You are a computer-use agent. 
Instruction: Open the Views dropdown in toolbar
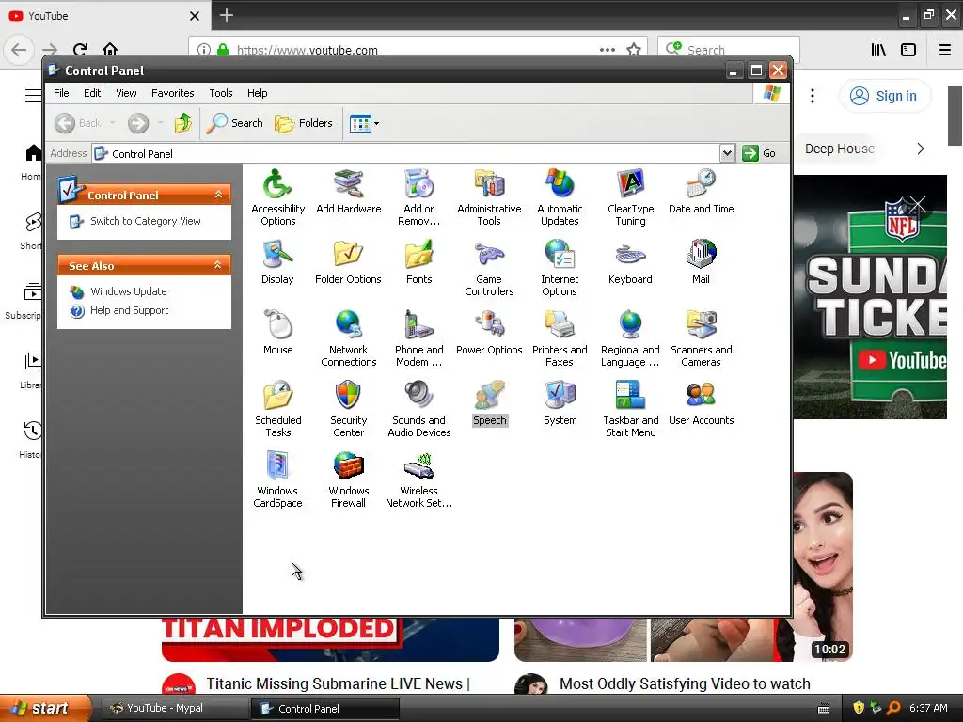[x=364, y=123]
